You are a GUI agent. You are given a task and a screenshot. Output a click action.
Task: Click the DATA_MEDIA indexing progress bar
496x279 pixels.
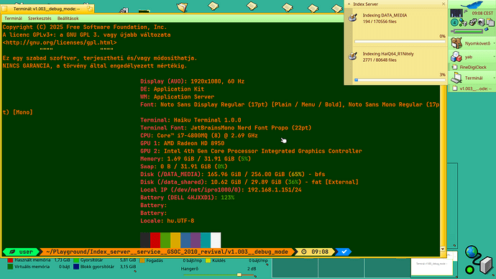[x=400, y=42]
